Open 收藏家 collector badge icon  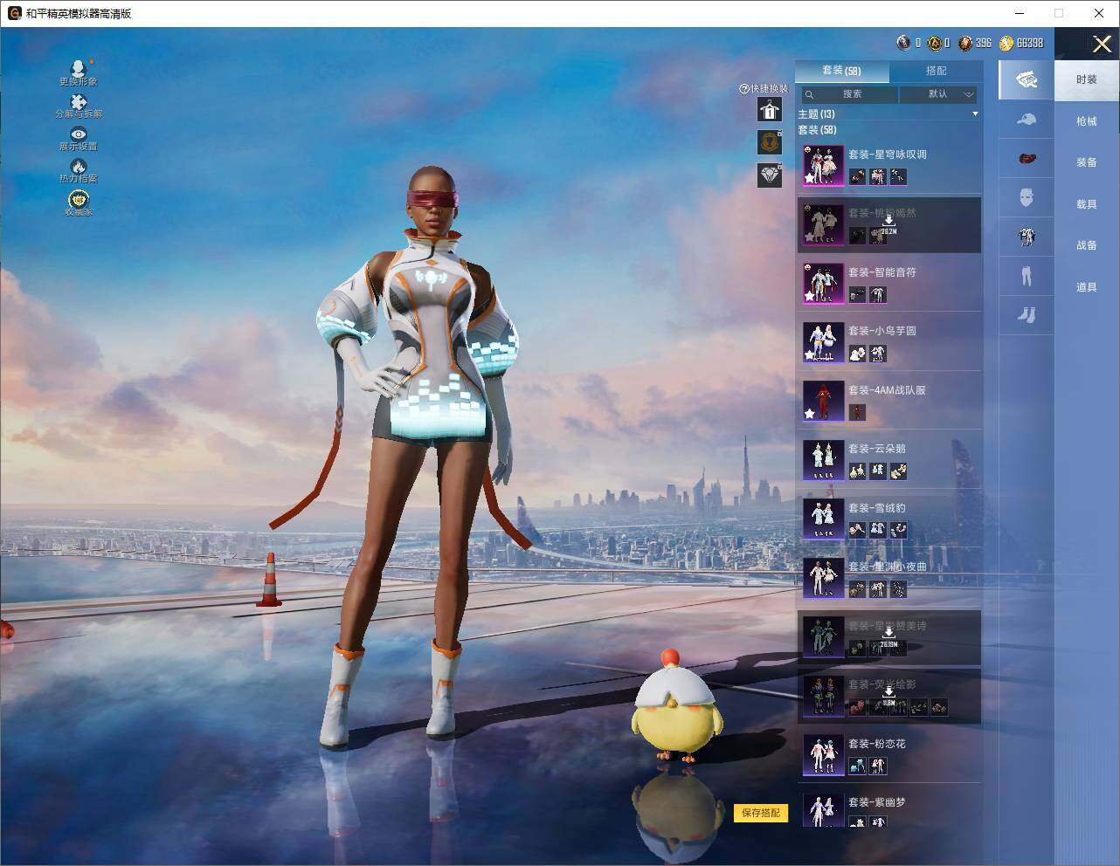pos(79,203)
